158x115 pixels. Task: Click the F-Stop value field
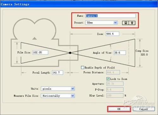pyautogui.click(x=115, y=90)
